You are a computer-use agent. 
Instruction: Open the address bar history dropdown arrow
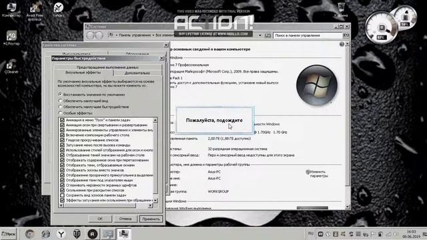click(x=260, y=35)
